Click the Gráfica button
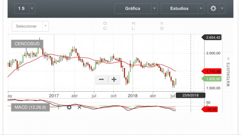241x135 pixels. (133, 8)
